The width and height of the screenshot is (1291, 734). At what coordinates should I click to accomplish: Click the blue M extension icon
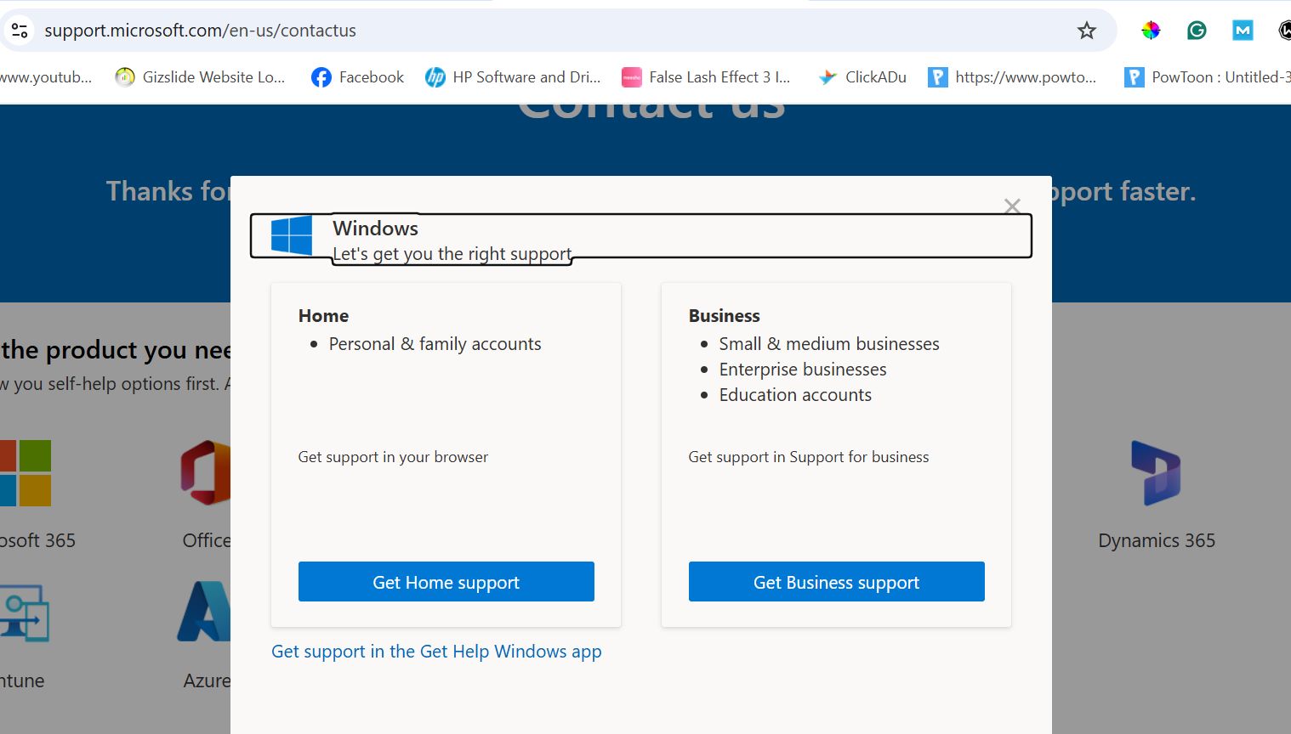tap(1243, 31)
